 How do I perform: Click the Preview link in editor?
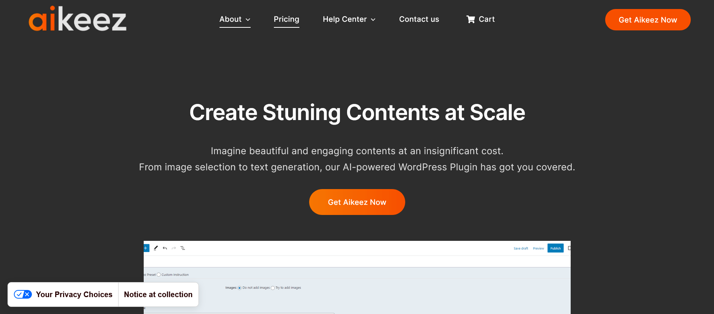point(538,248)
